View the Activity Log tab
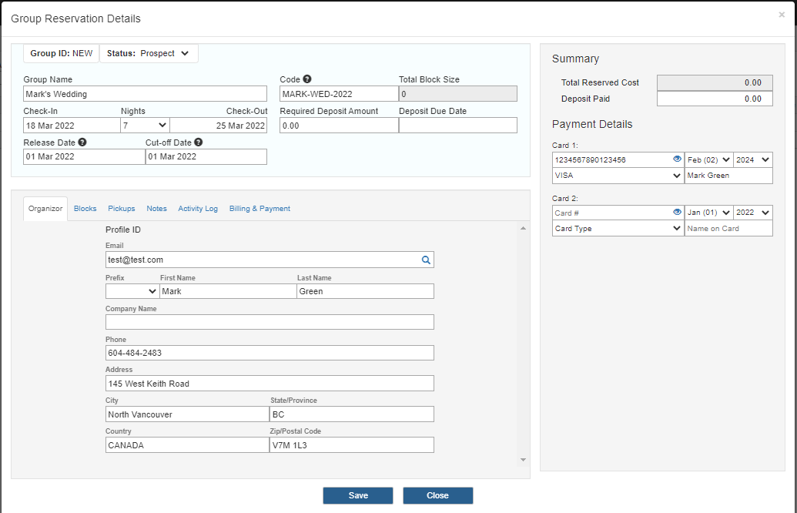Viewport: 797px width, 513px height. coord(198,209)
